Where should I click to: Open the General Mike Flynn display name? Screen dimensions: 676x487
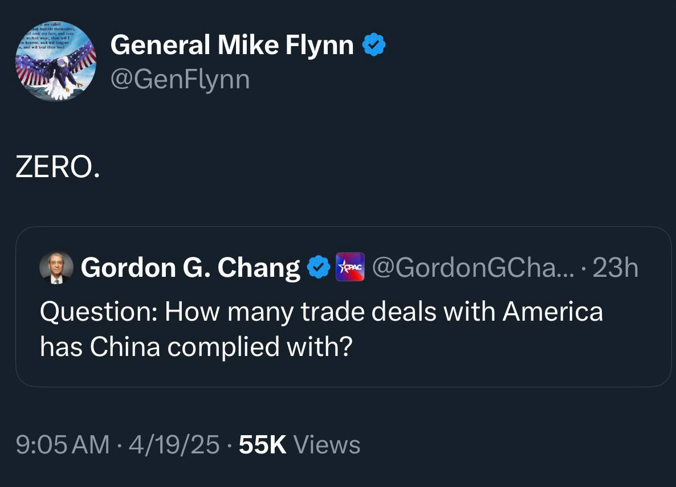(232, 45)
